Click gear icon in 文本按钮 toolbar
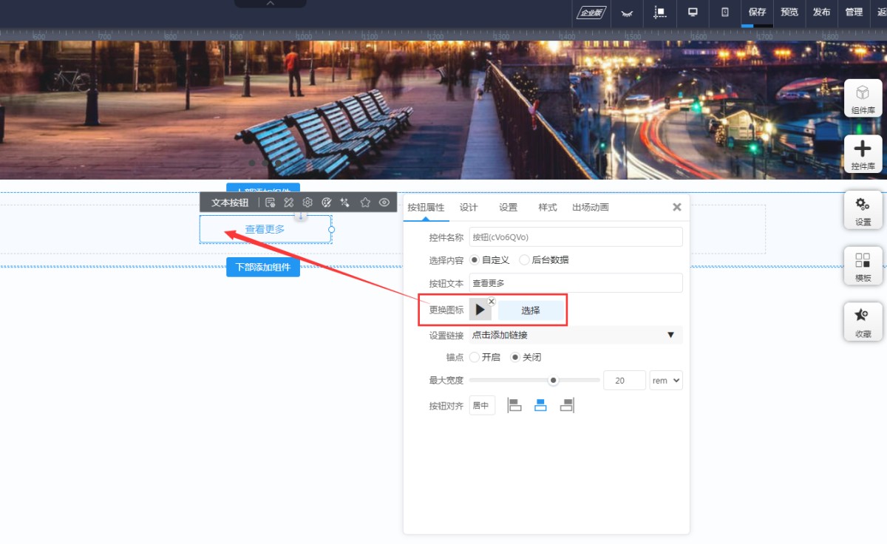The width and height of the screenshot is (887, 544). pyautogui.click(x=307, y=203)
